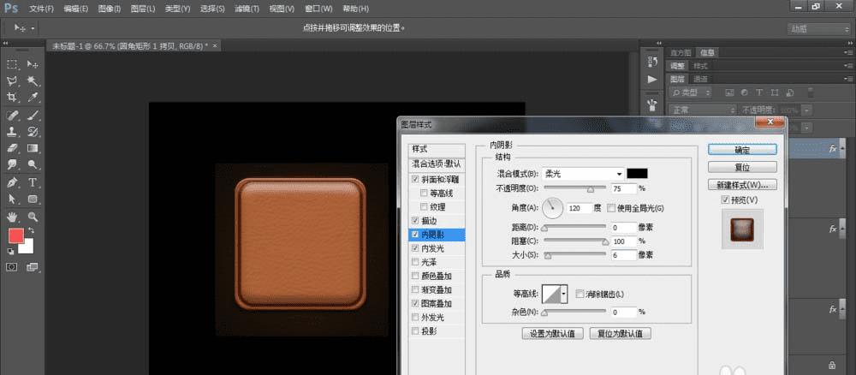
Task: Select the Crop tool
Action: (x=13, y=98)
